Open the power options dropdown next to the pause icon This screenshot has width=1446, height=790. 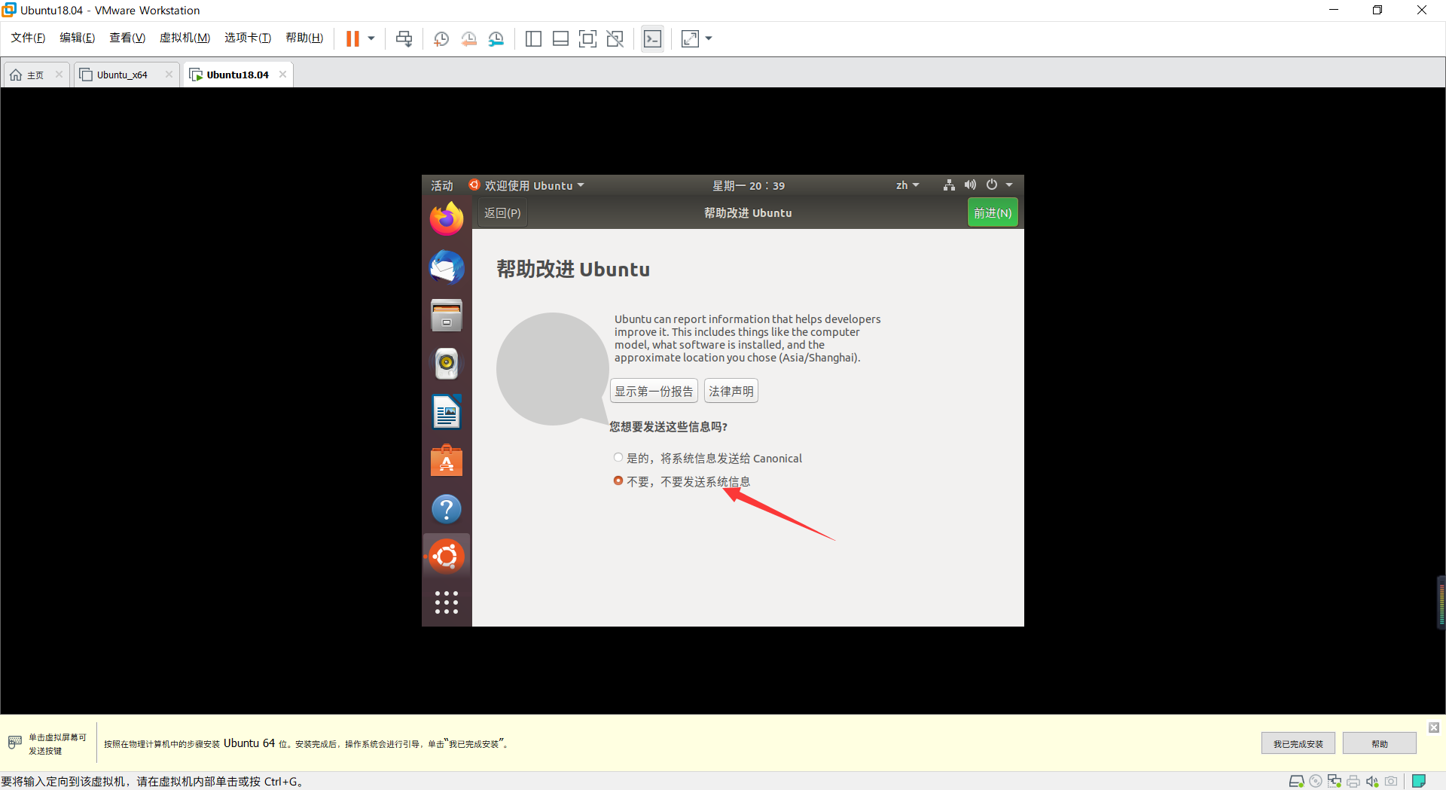click(371, 38)
